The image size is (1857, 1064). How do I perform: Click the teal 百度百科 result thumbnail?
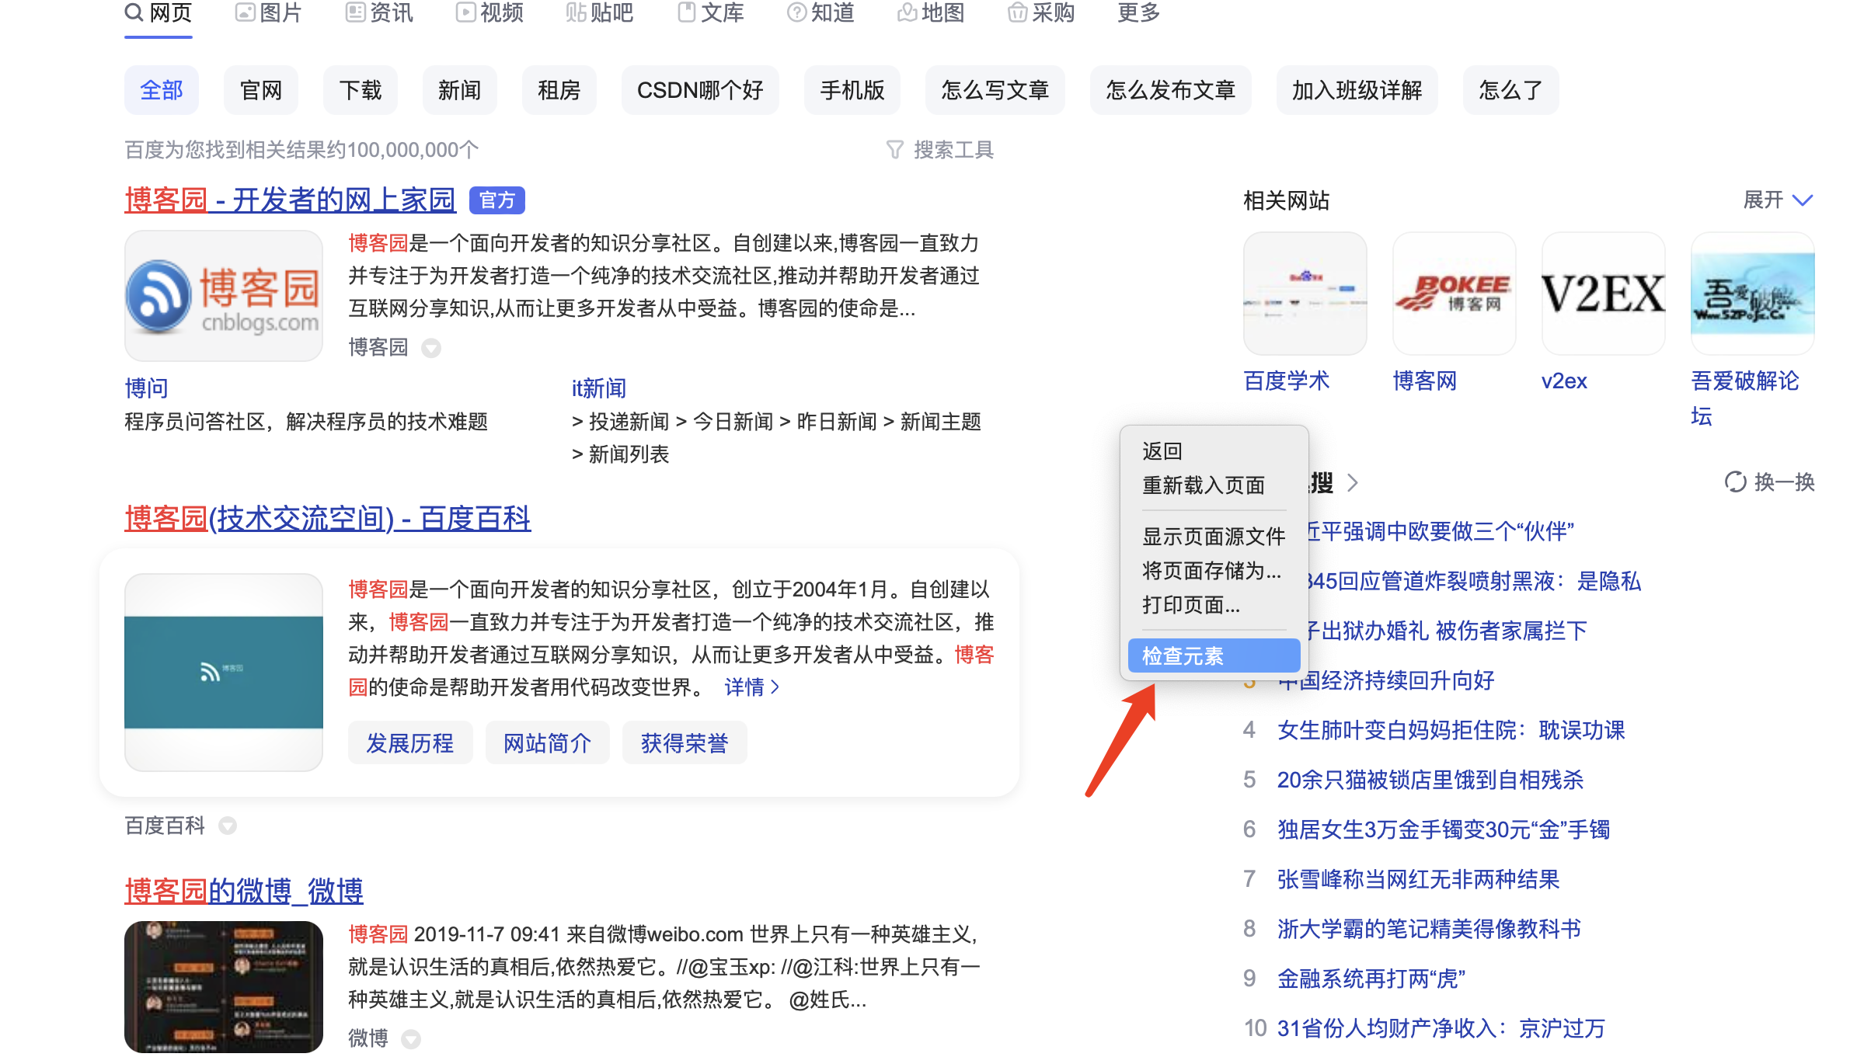[x=224, y=673]
